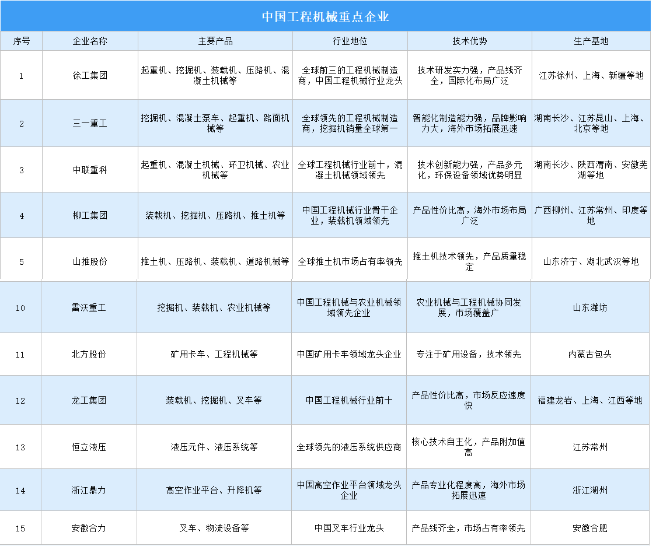656x546 pixels.
Task: Click the company name 中联重科
Action: 90,170
